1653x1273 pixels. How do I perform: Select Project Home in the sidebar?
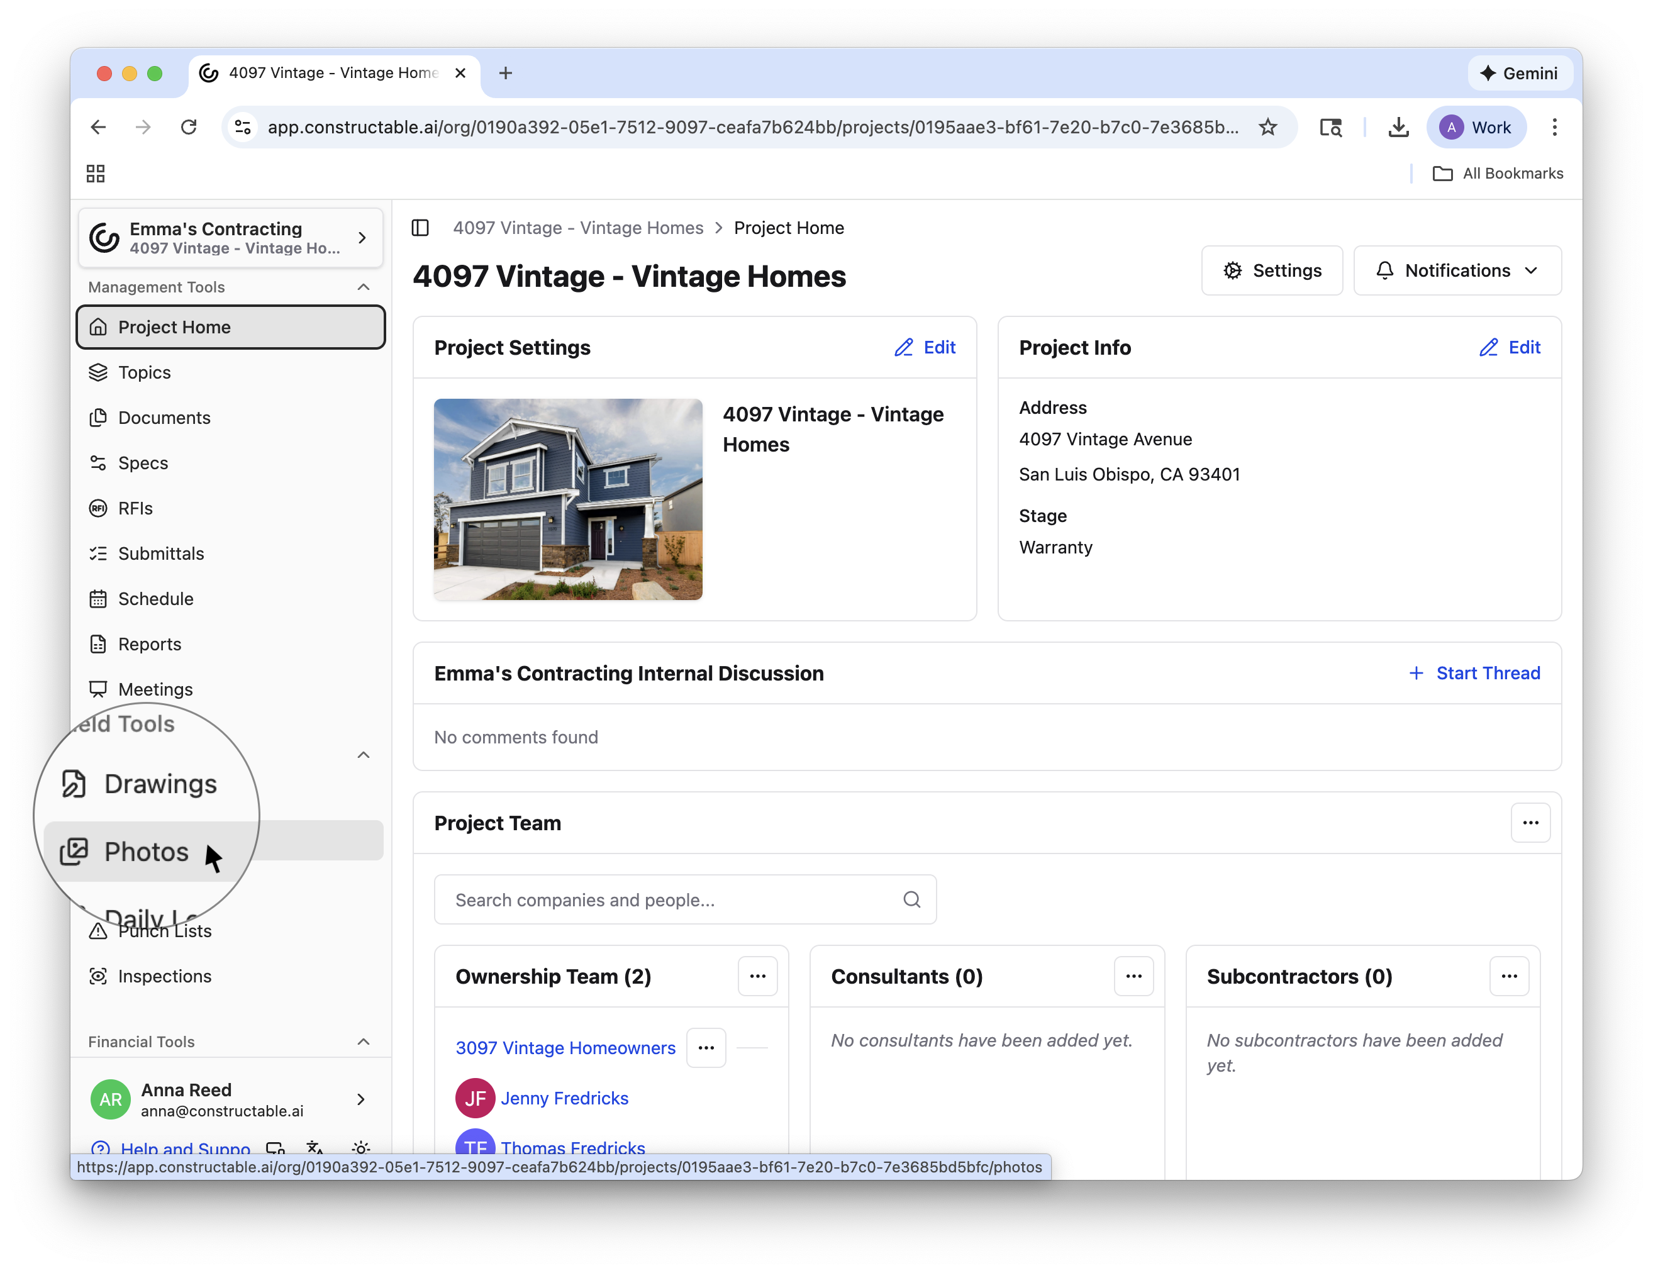[231, 327]
